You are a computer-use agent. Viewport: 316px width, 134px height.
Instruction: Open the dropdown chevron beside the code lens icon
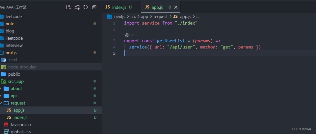pyautogui.click(x=132, y=35)
